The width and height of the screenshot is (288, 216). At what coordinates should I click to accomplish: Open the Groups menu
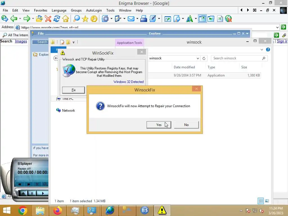tap(76, 10)
